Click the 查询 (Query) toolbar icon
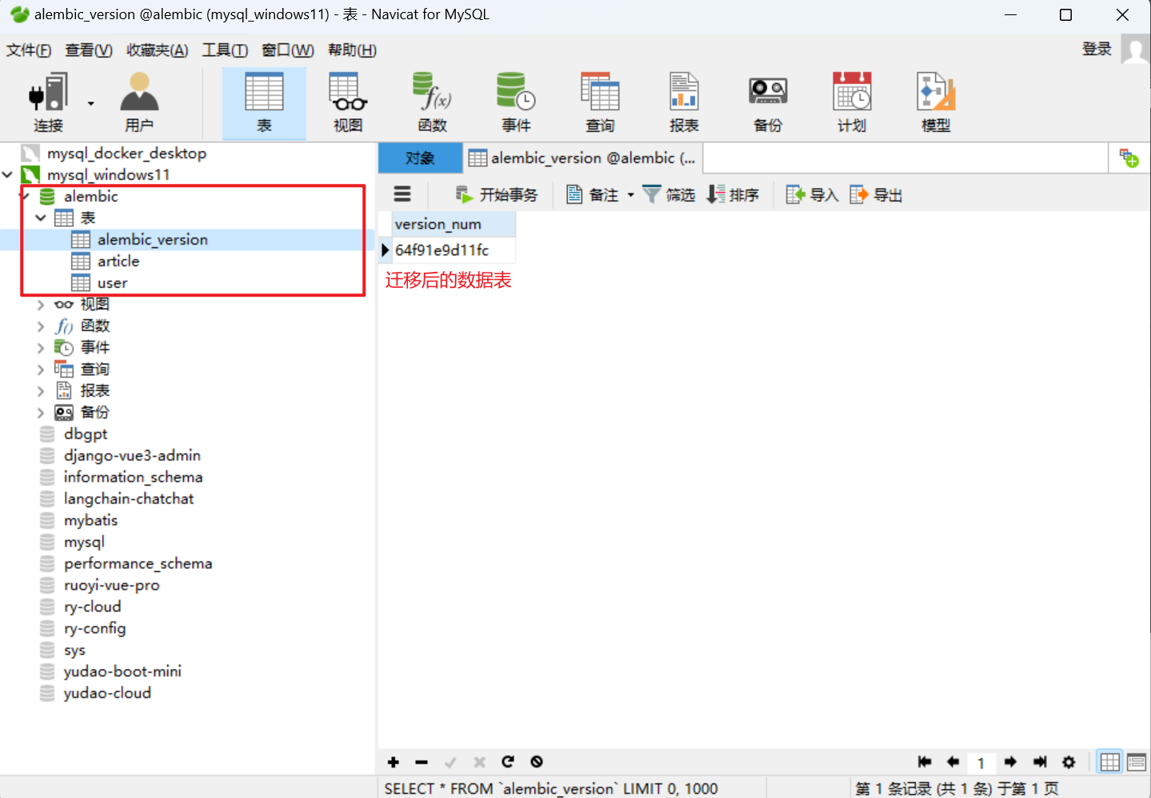 (x=599, y=102)
